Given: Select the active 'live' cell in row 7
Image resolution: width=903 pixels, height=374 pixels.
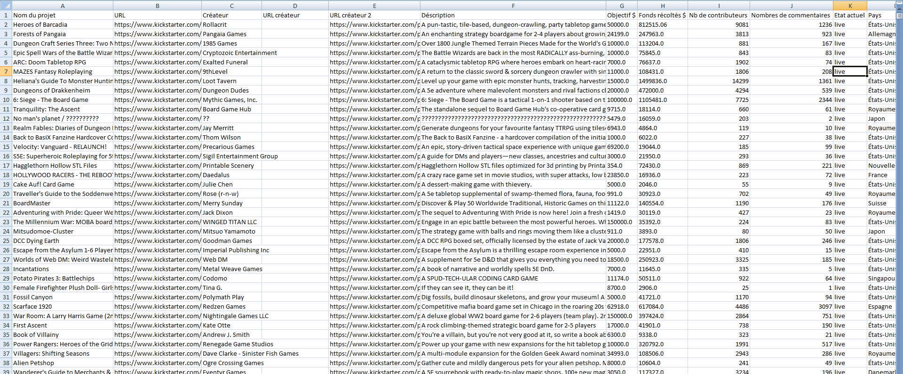Looking at the screenshot, I should 850,71.
